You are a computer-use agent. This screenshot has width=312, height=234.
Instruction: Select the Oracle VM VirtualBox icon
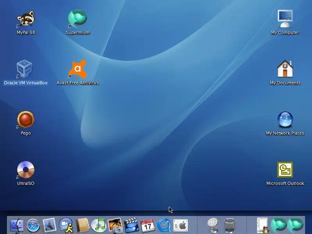25,69
